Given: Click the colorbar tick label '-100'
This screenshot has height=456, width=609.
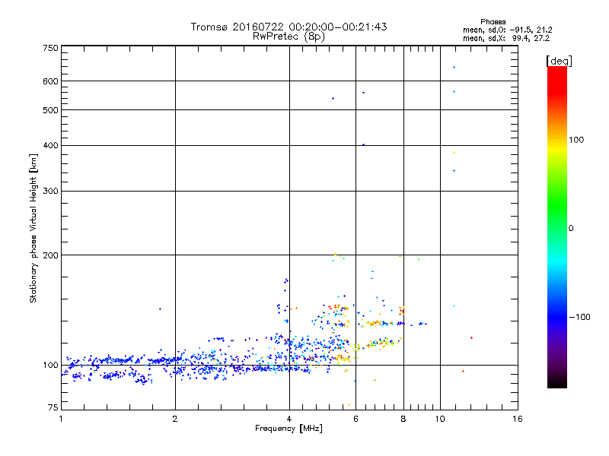Looking at the screenshot, I should [x=579, y=317].
